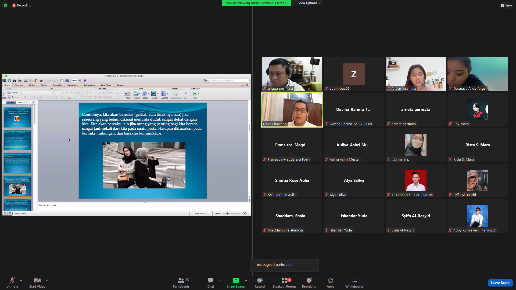Click to add notes area

[x=143, y=207]
